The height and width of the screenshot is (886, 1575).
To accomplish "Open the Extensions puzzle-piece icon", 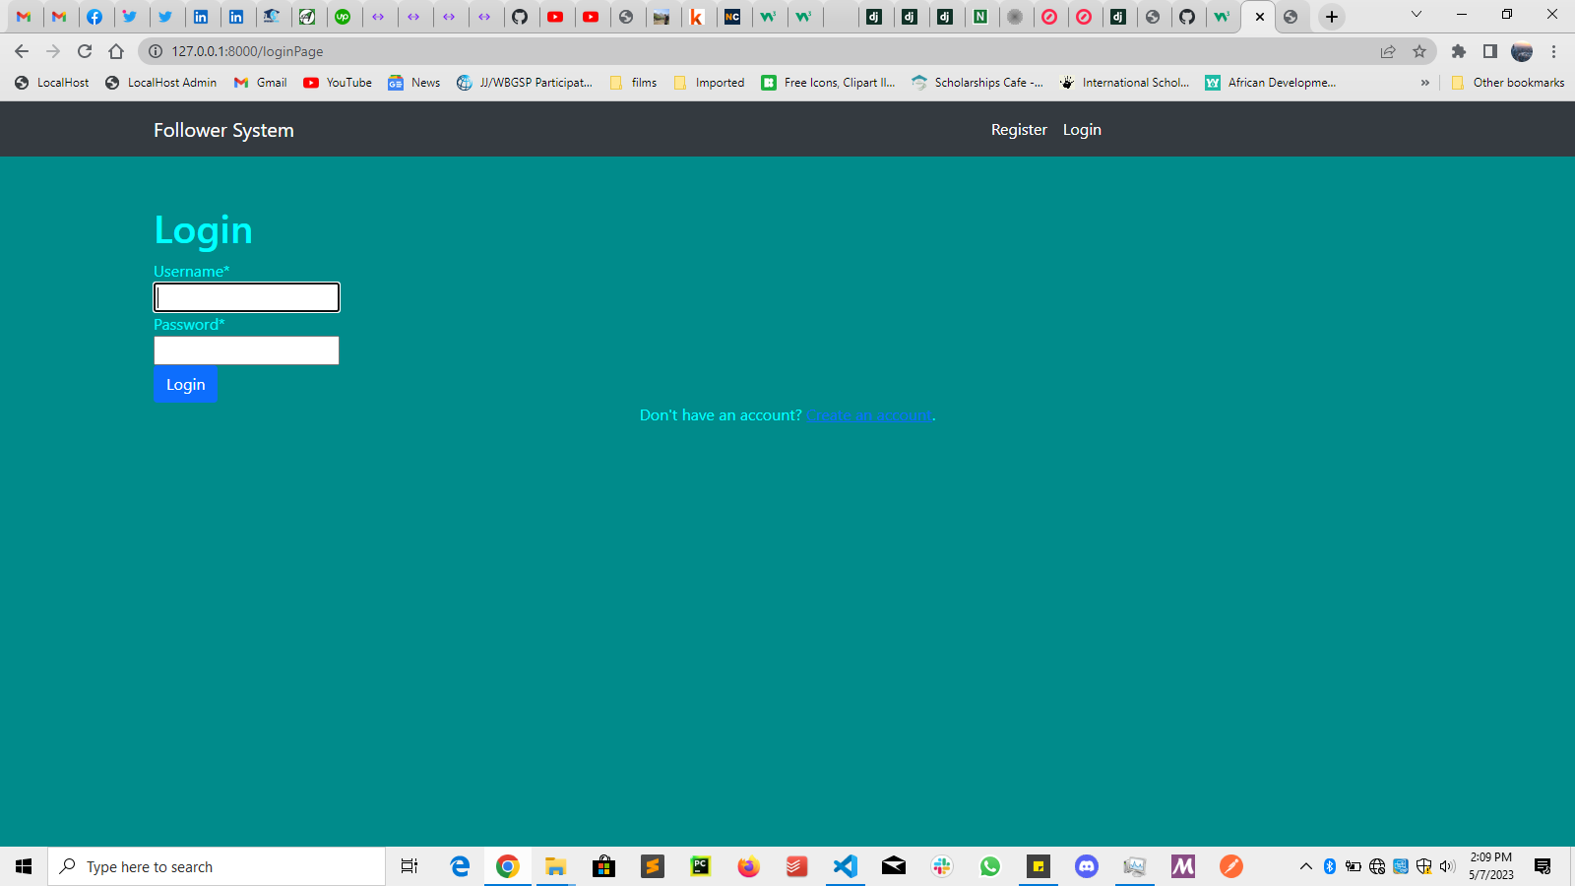I will [x=1459, y=51].
